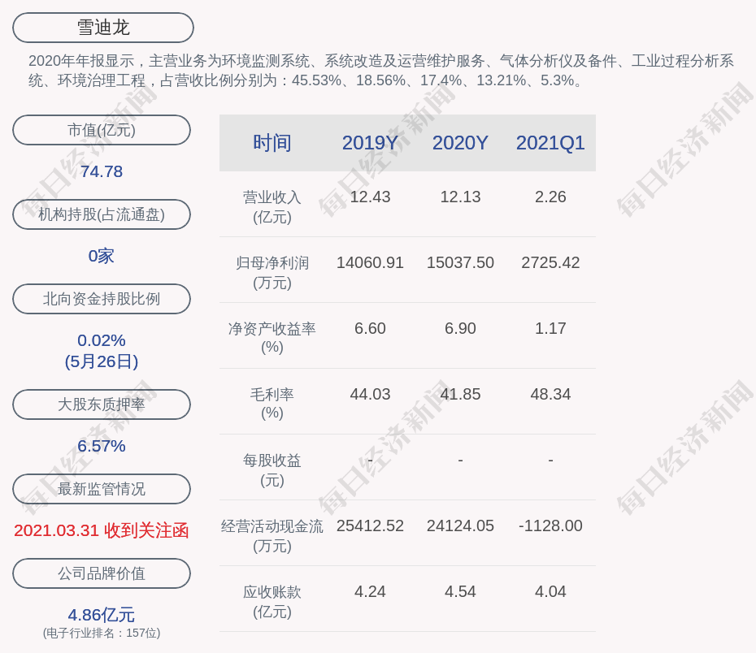Select receivables value 4.04
Viewport: 756px width, 653px height.
point(550,592)
